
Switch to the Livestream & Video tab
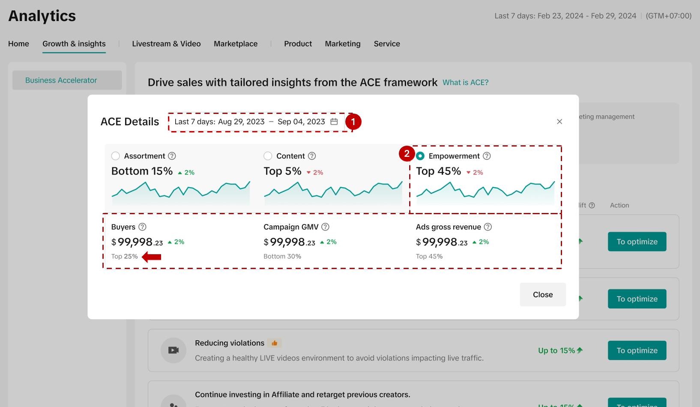pyautogui.click(x=166, y=44)
